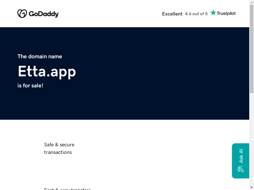
Task: Click the blank white area beside 'Safe & secure'
Action: click(x=159, y=149)
